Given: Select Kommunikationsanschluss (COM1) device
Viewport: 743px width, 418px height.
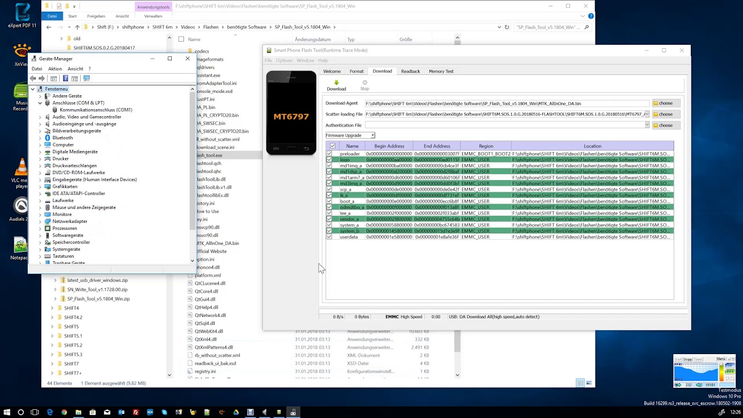Looking at the screenshot, I should click(x=96, y=110).
